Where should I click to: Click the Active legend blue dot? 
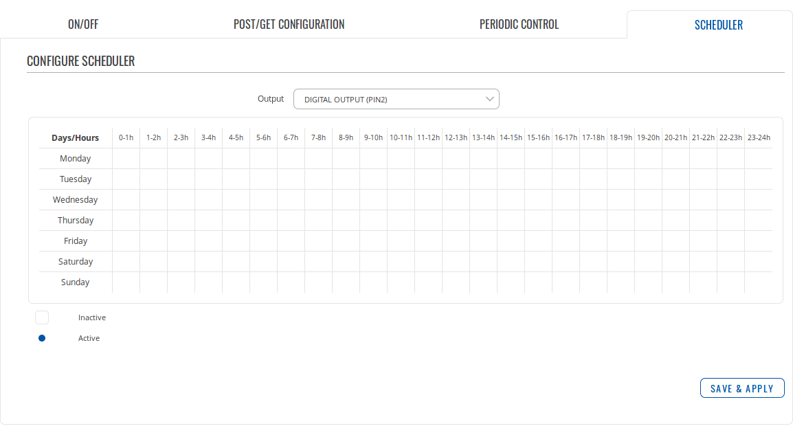(42, 338)
